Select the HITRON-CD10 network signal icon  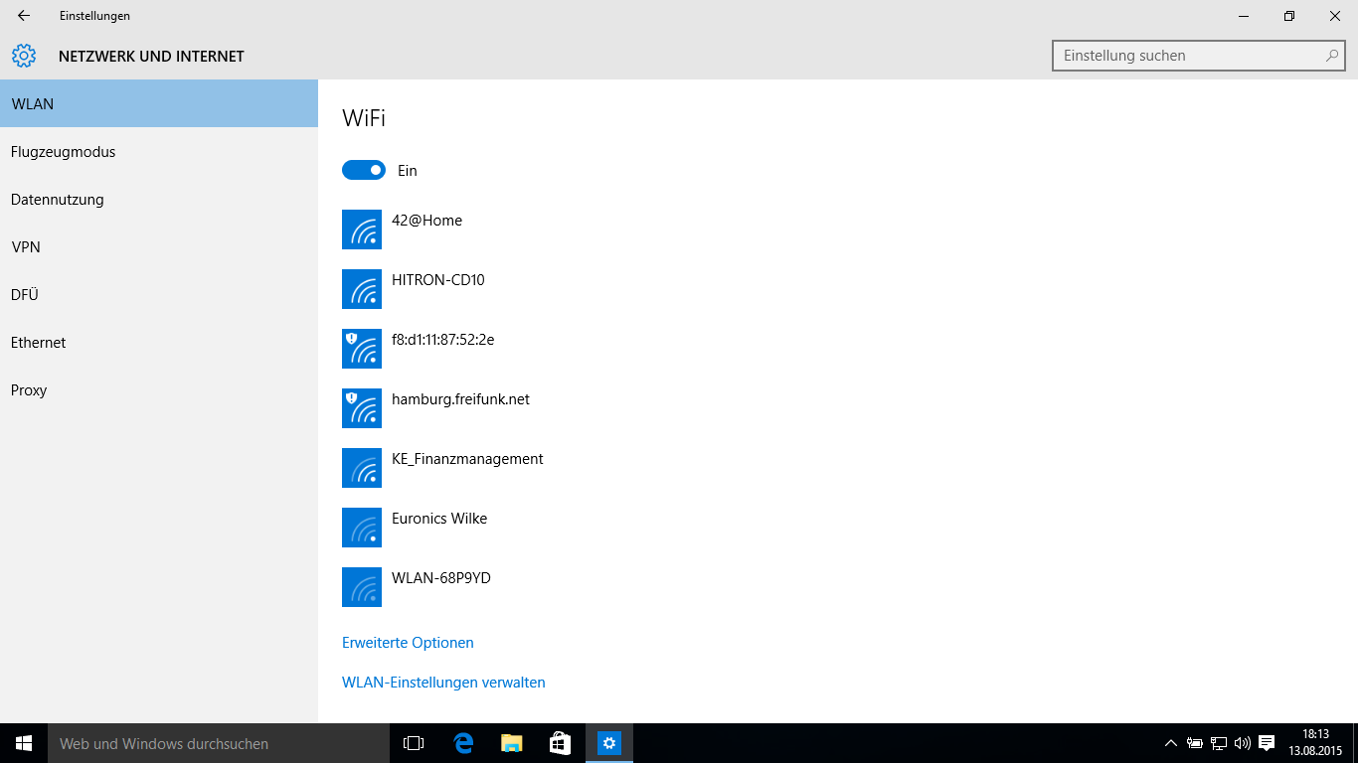(361, 289)
